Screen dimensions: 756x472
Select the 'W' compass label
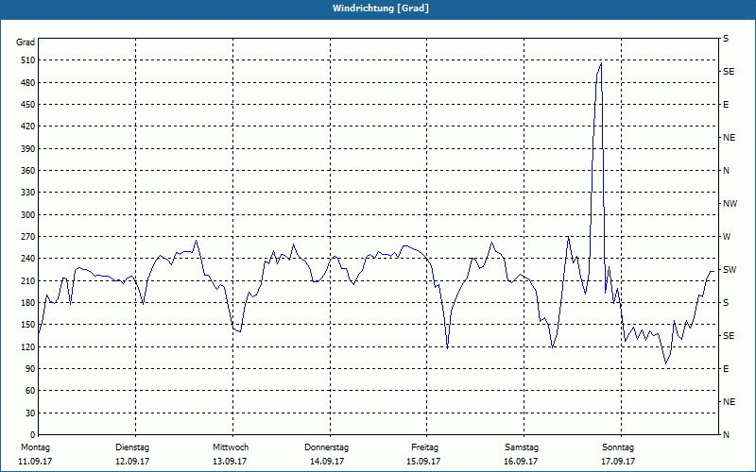[727, 237]
